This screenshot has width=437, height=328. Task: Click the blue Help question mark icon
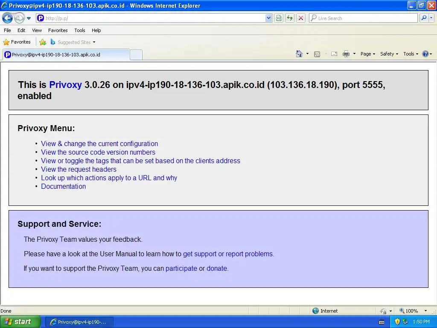pyautogui.click(x=425, y=54)
